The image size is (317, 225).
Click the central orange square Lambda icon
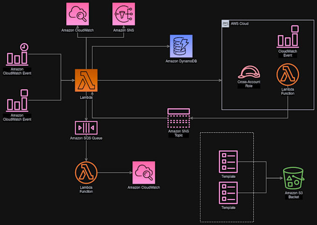[x=86, y=80]
